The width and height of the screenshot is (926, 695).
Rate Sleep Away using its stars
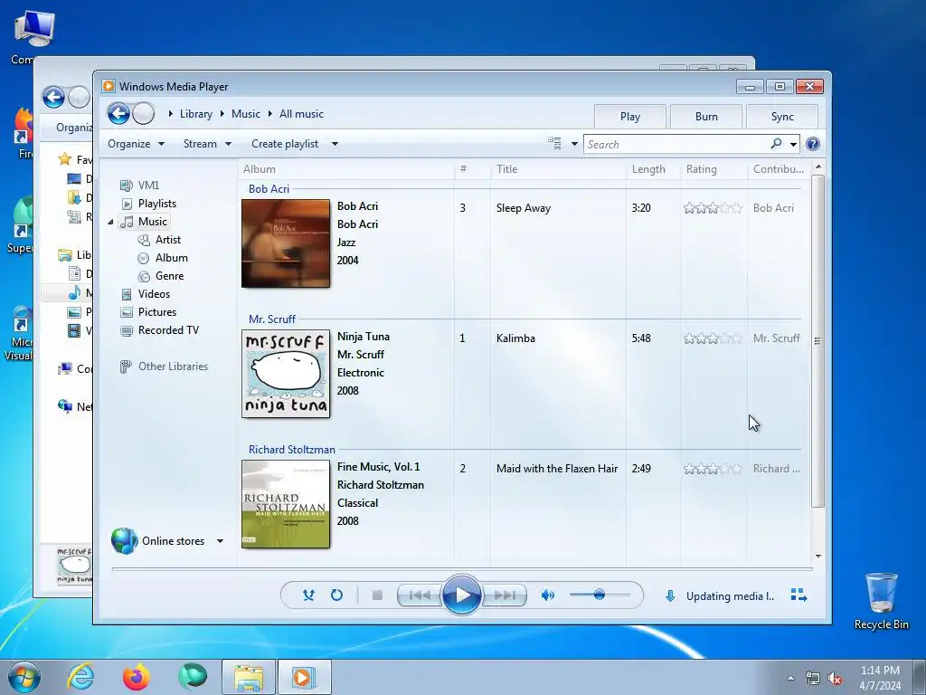tap(713, 208)
